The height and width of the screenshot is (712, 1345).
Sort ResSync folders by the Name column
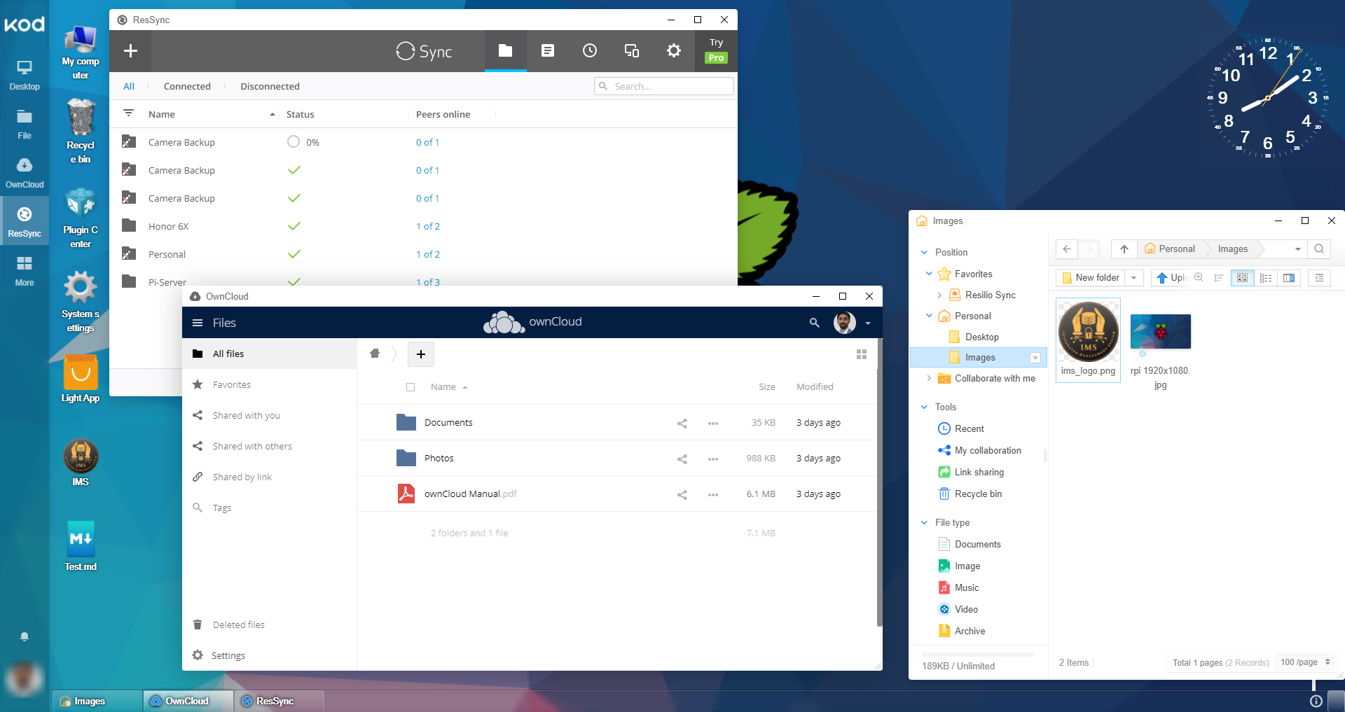point(162,114)
